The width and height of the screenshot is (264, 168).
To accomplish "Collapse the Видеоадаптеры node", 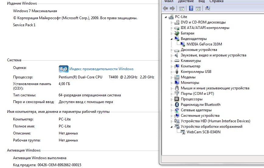I will click(171, 39).
